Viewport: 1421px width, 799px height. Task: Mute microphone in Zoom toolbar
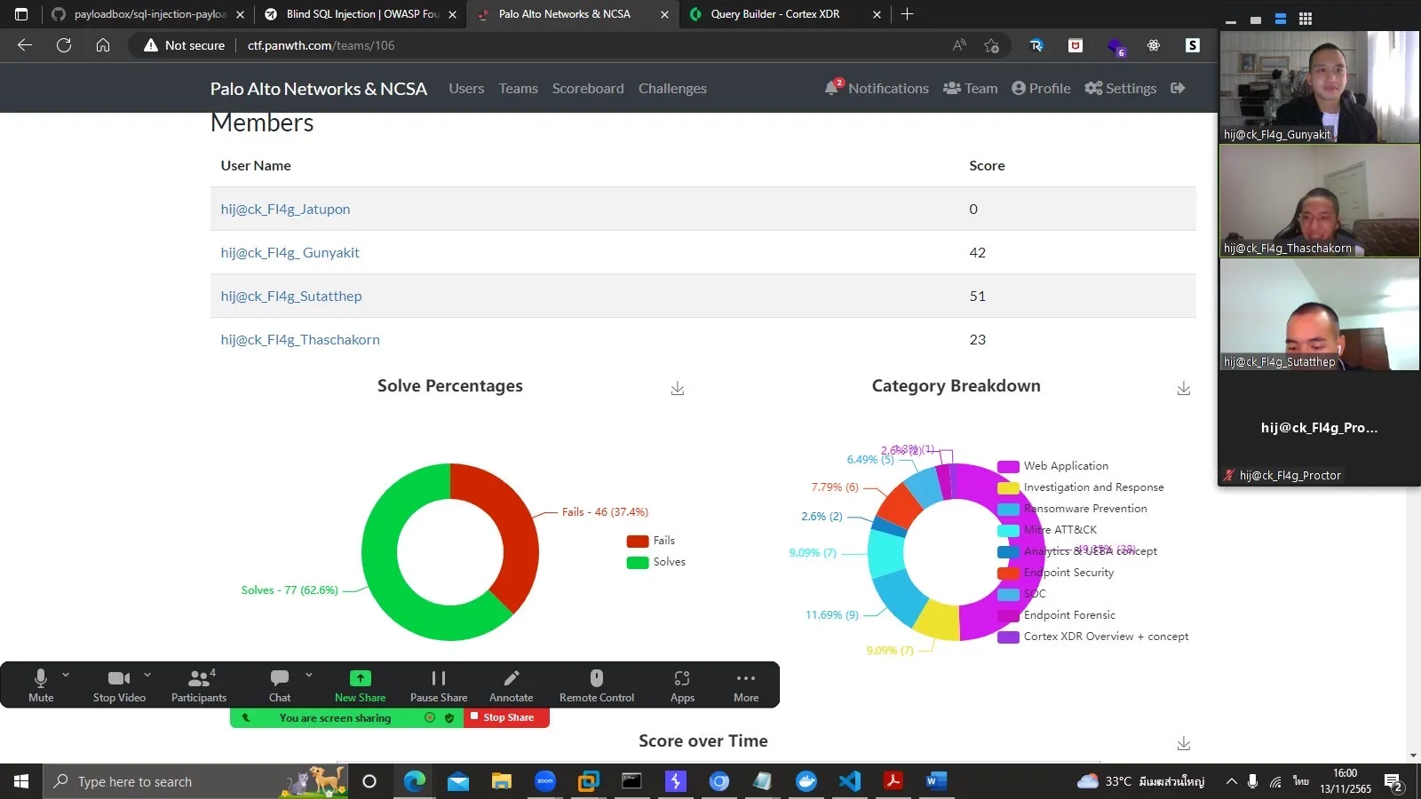[41, 685]
